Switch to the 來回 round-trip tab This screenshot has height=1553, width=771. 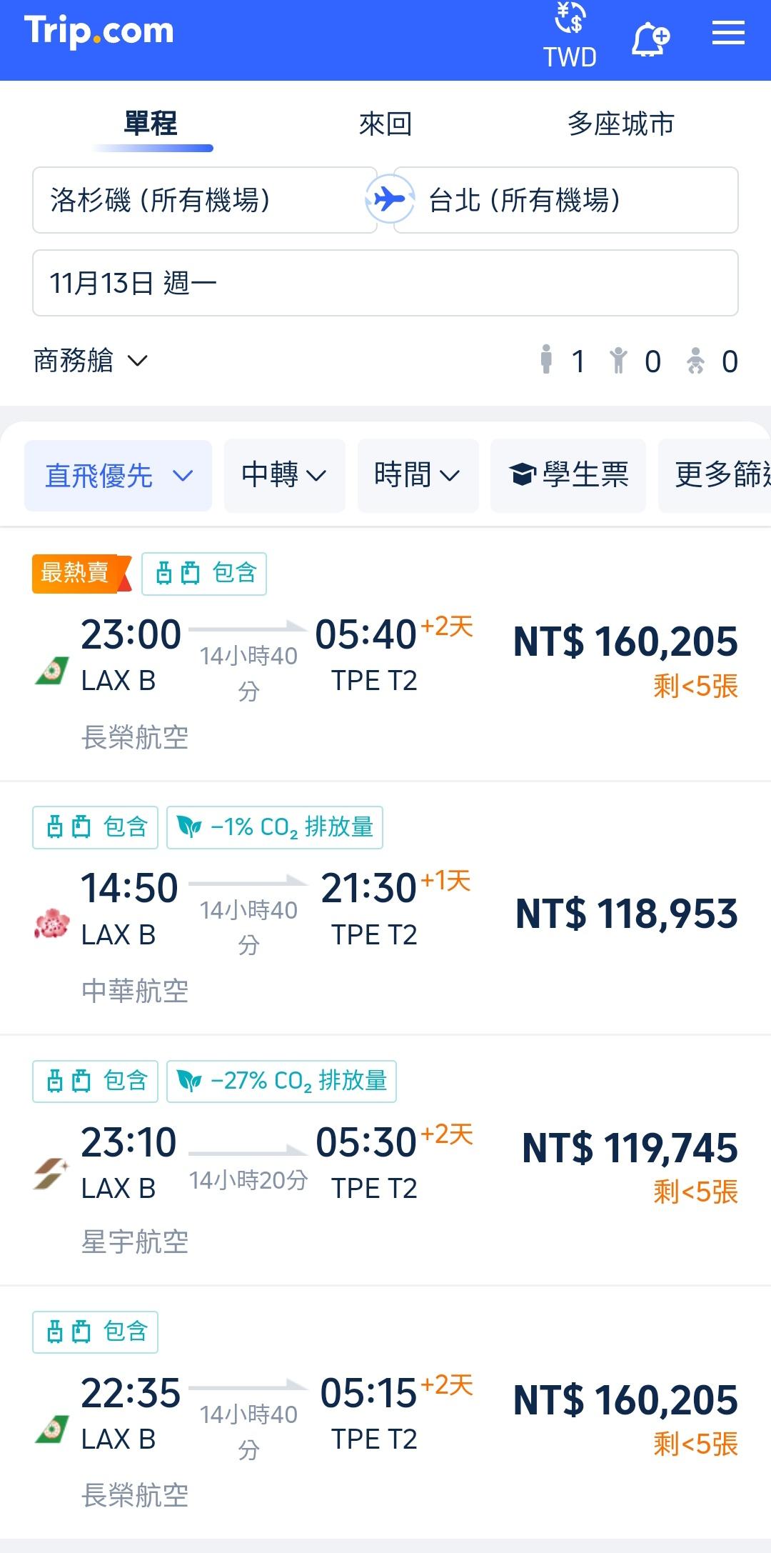(385, 124)
